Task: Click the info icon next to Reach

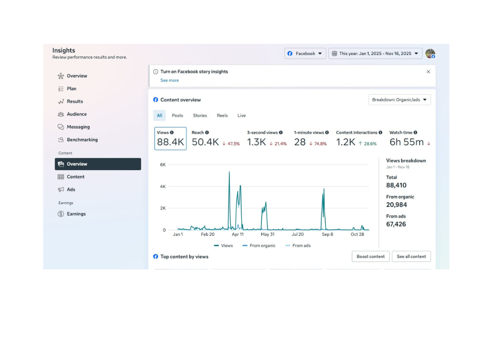Action: 207,132
